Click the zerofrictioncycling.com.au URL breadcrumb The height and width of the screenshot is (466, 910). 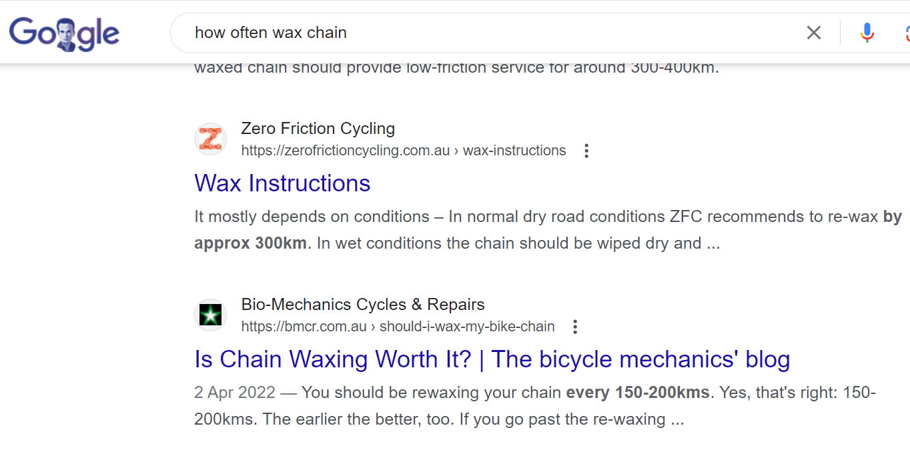click(x=403, y=151)
